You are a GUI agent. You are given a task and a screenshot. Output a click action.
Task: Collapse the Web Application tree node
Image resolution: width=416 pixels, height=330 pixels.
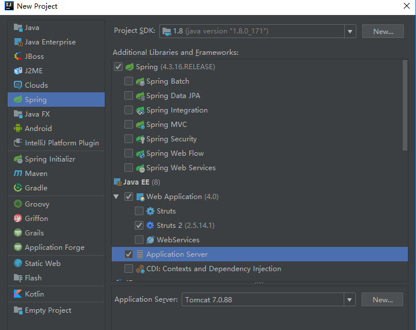pyautogui.click(x=116, y=197)
